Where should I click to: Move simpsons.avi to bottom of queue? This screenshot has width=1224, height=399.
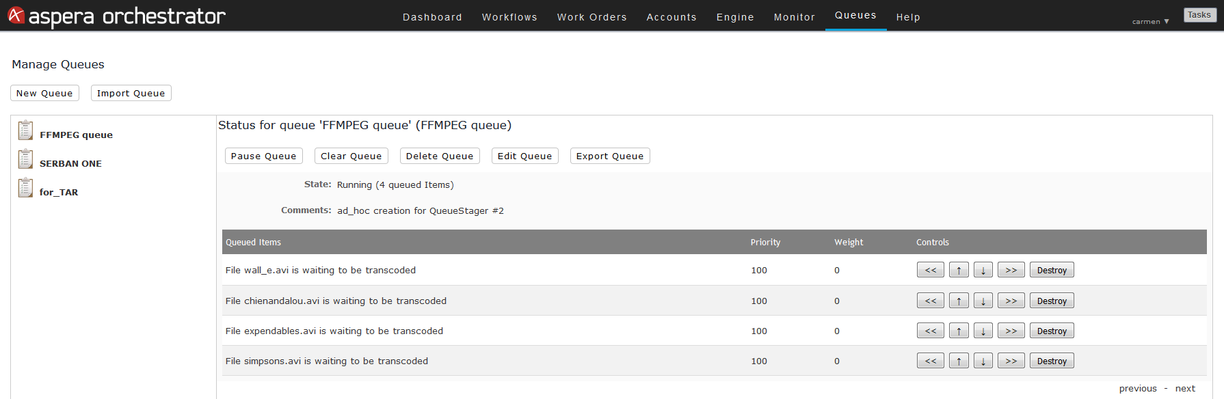tap(1011, 361)
